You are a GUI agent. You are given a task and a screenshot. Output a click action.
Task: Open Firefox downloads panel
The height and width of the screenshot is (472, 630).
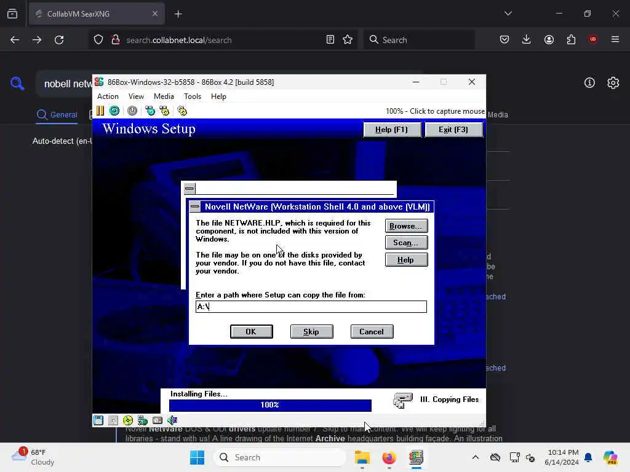(x=527, y=39)
